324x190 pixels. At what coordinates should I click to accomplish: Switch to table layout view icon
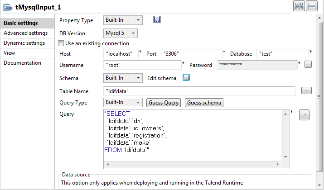[x=299, y=6]
